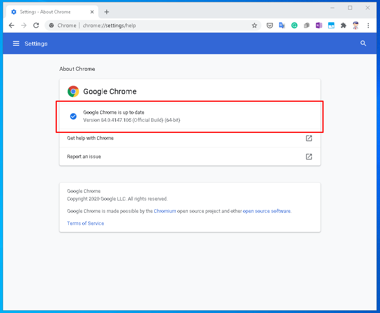This screenshot has width=380, height=313.
Task: Maximize the Chrome window
Action: tap(350, 8)
